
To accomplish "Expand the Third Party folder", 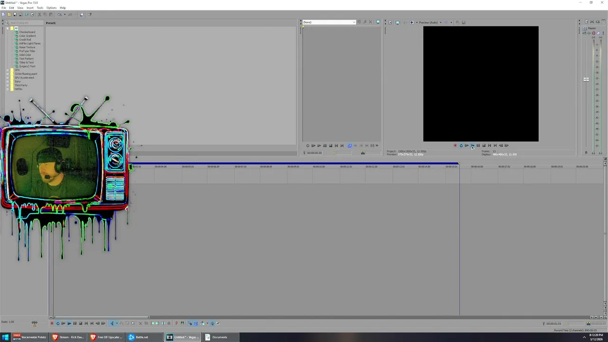I will point(8,85).
